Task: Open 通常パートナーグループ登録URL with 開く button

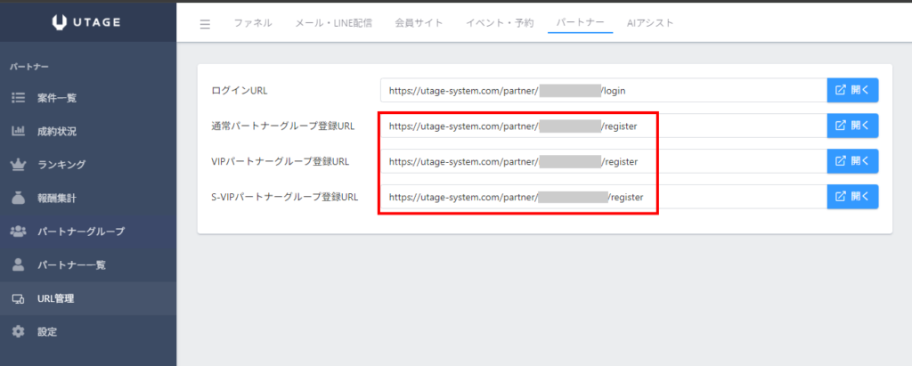Action: [852, 126]
